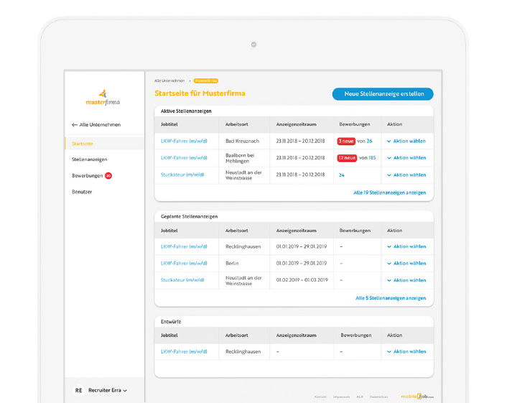This screenshot has height=403, width=507.
Task: Click the back arrow beside Alle Unternehmen
Action: point(75,125)
